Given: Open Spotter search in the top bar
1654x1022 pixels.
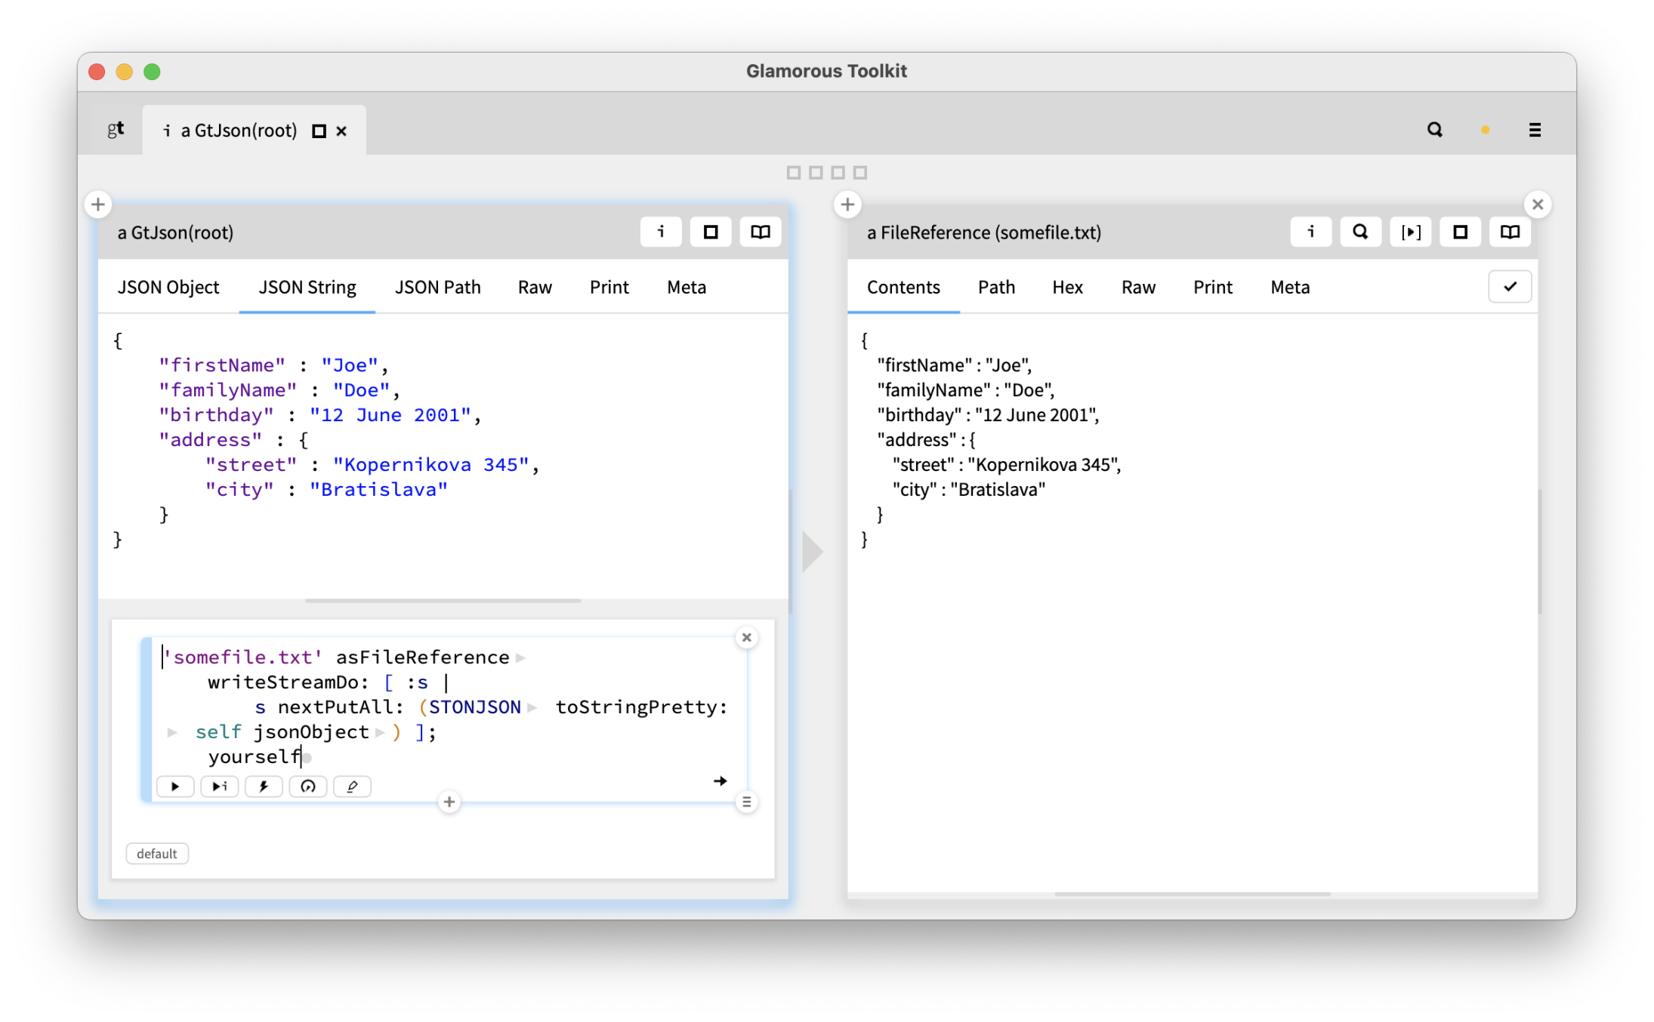Looking at the screenshot, I should [1434, 130].
